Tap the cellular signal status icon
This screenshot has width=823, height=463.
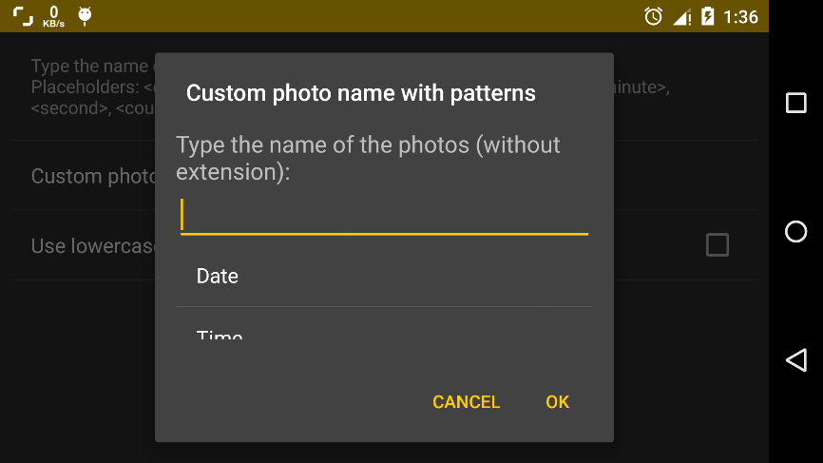(x=681, y=17)
